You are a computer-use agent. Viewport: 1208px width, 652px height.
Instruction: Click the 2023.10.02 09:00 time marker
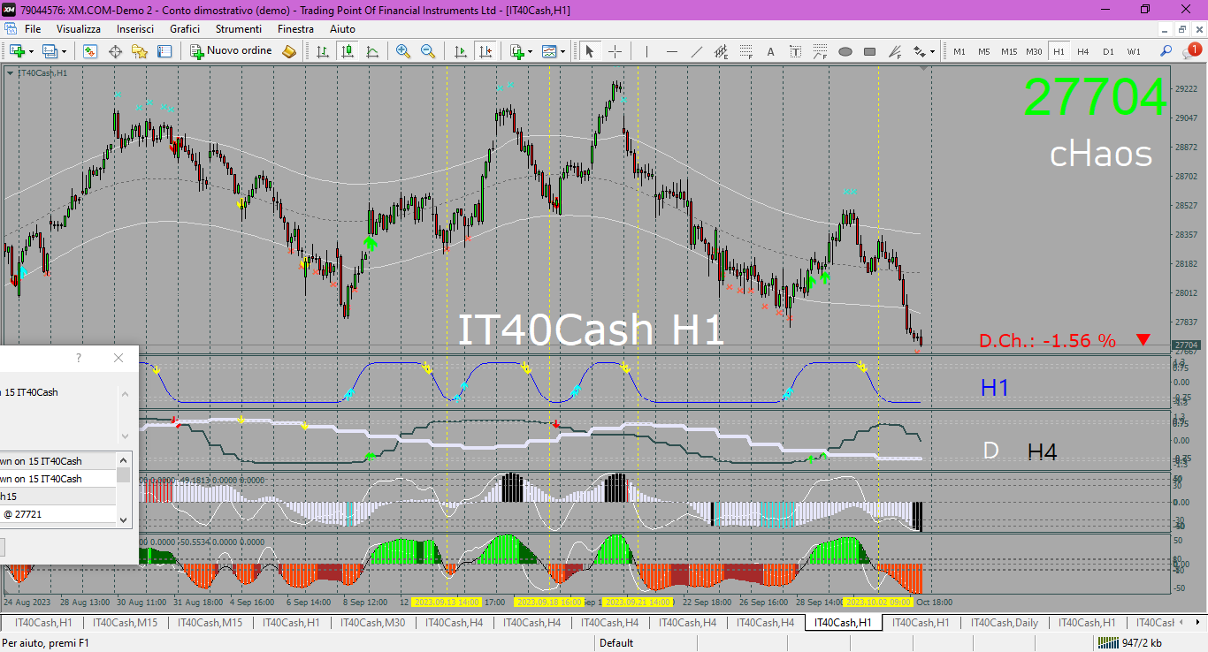pos(877,602)
